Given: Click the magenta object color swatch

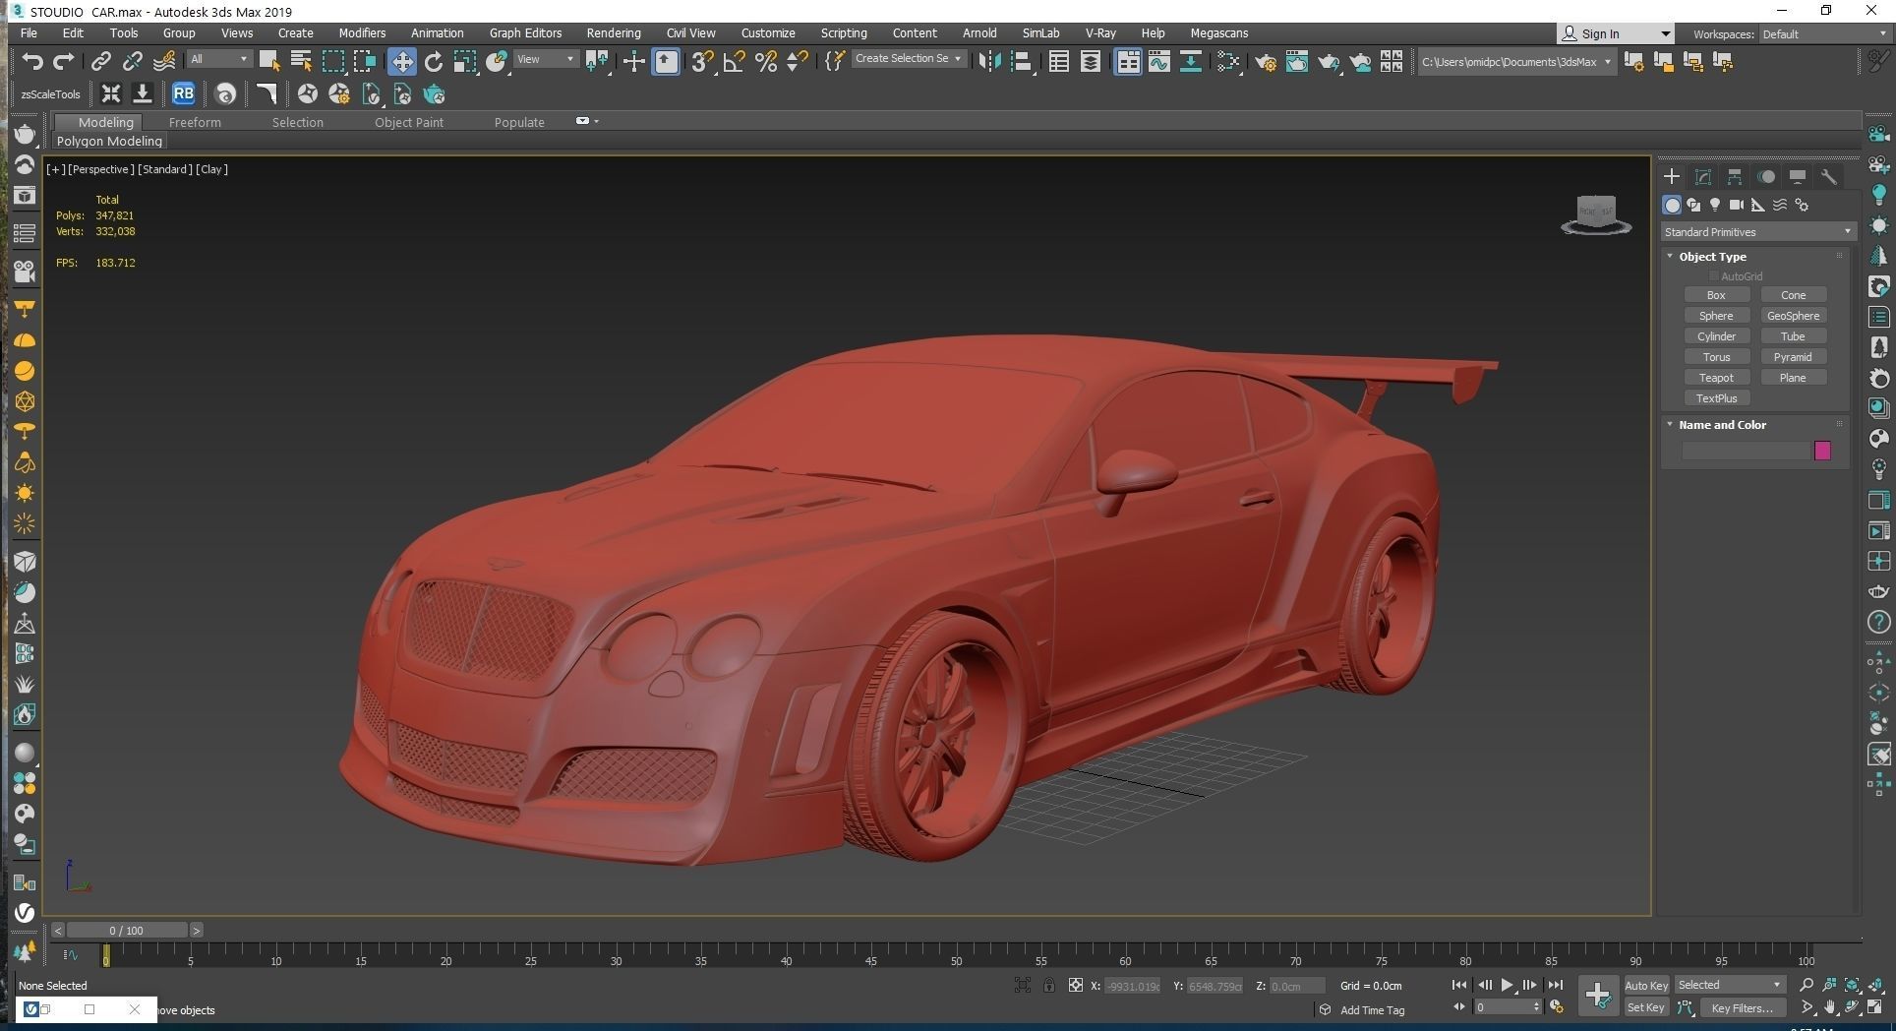Looking at the screenshot, I should pos(1822,451).
